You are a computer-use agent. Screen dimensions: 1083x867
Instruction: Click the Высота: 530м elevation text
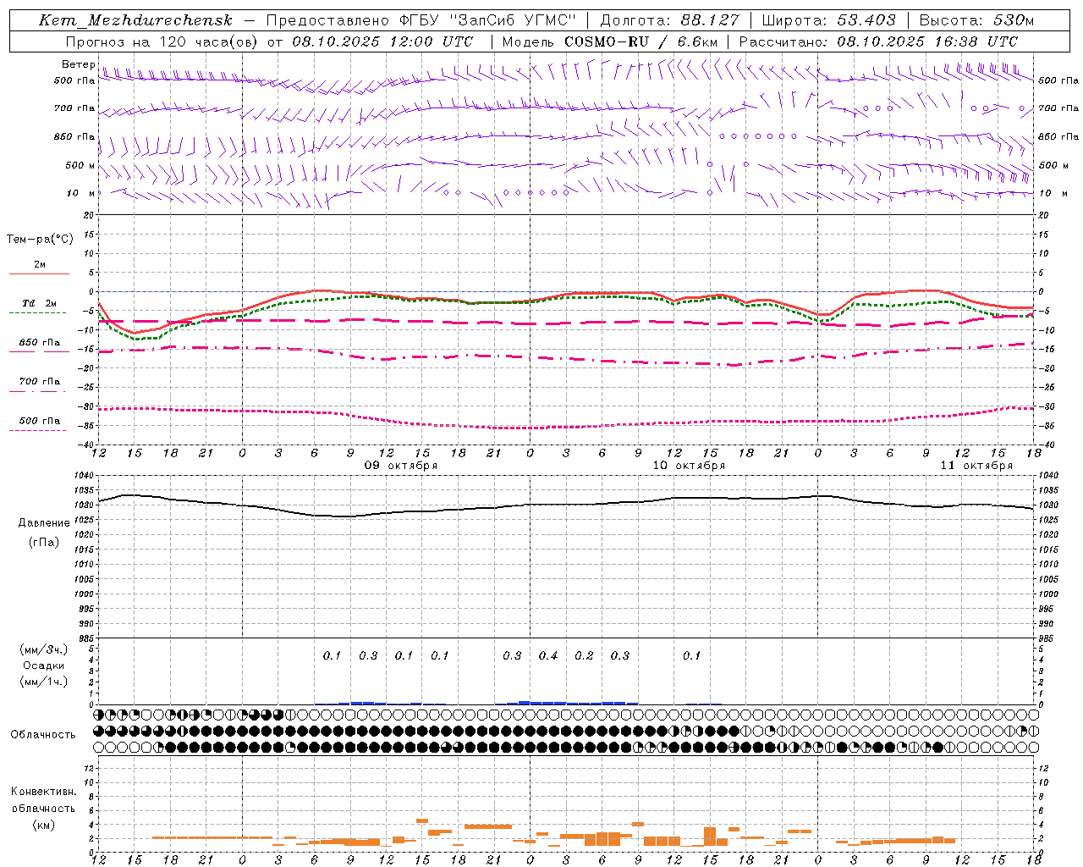coord(976,20)
